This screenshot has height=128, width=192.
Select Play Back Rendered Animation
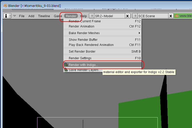(103, 45)
